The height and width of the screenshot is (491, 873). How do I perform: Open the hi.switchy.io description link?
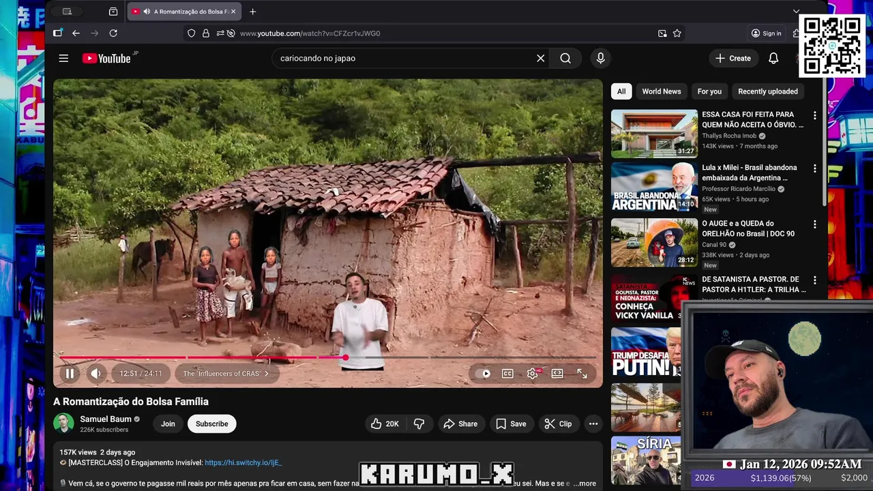243,462
